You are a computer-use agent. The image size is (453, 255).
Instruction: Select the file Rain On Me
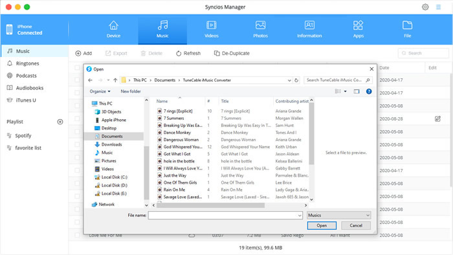click(174, 190)
